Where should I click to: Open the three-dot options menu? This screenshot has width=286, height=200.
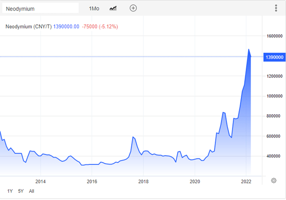click(x=276, y=8)
